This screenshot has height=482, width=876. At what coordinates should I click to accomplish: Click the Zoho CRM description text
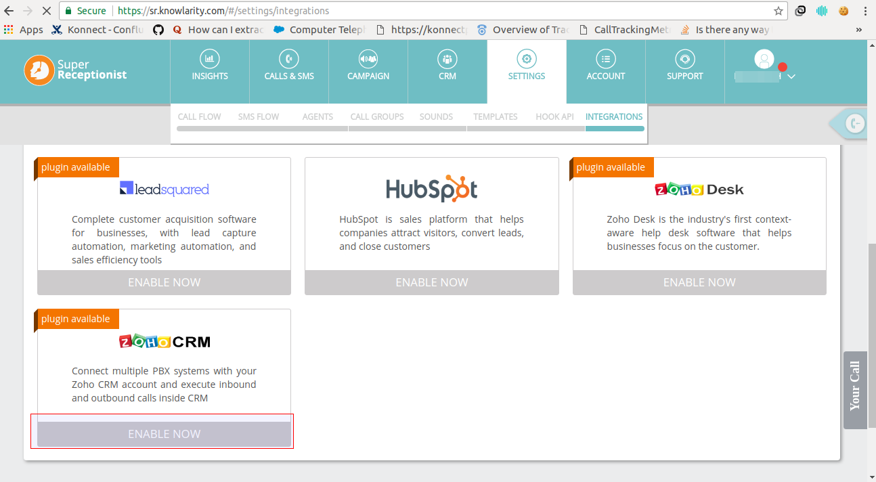coord(164,385)
